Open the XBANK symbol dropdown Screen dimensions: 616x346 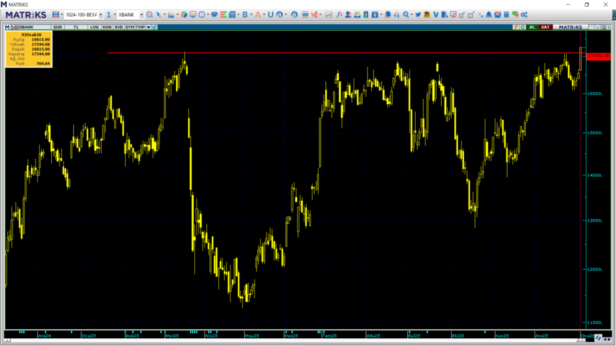coord(141,14)
